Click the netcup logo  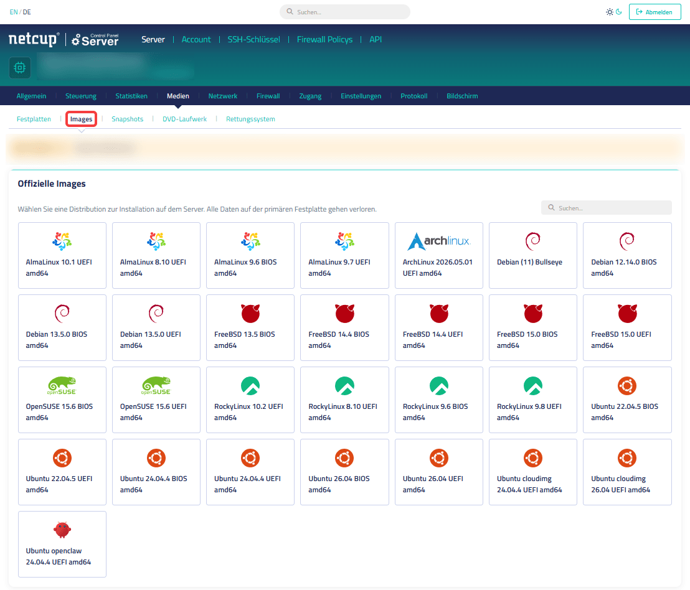click(34, 39)
